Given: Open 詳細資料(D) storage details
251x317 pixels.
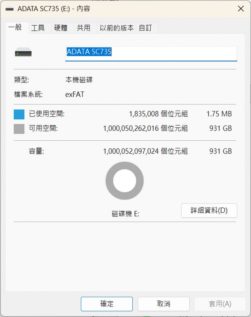Looking at the screenshot, I should (x=209, y=210).
